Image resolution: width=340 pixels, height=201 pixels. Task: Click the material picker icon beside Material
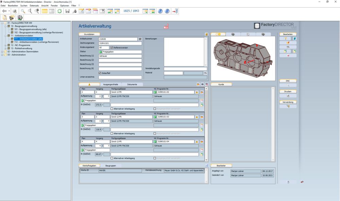(x=205, y=73)
